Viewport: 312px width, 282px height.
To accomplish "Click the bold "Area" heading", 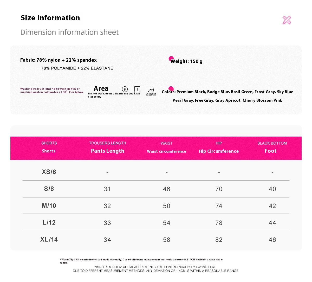I will click(101, 88).
